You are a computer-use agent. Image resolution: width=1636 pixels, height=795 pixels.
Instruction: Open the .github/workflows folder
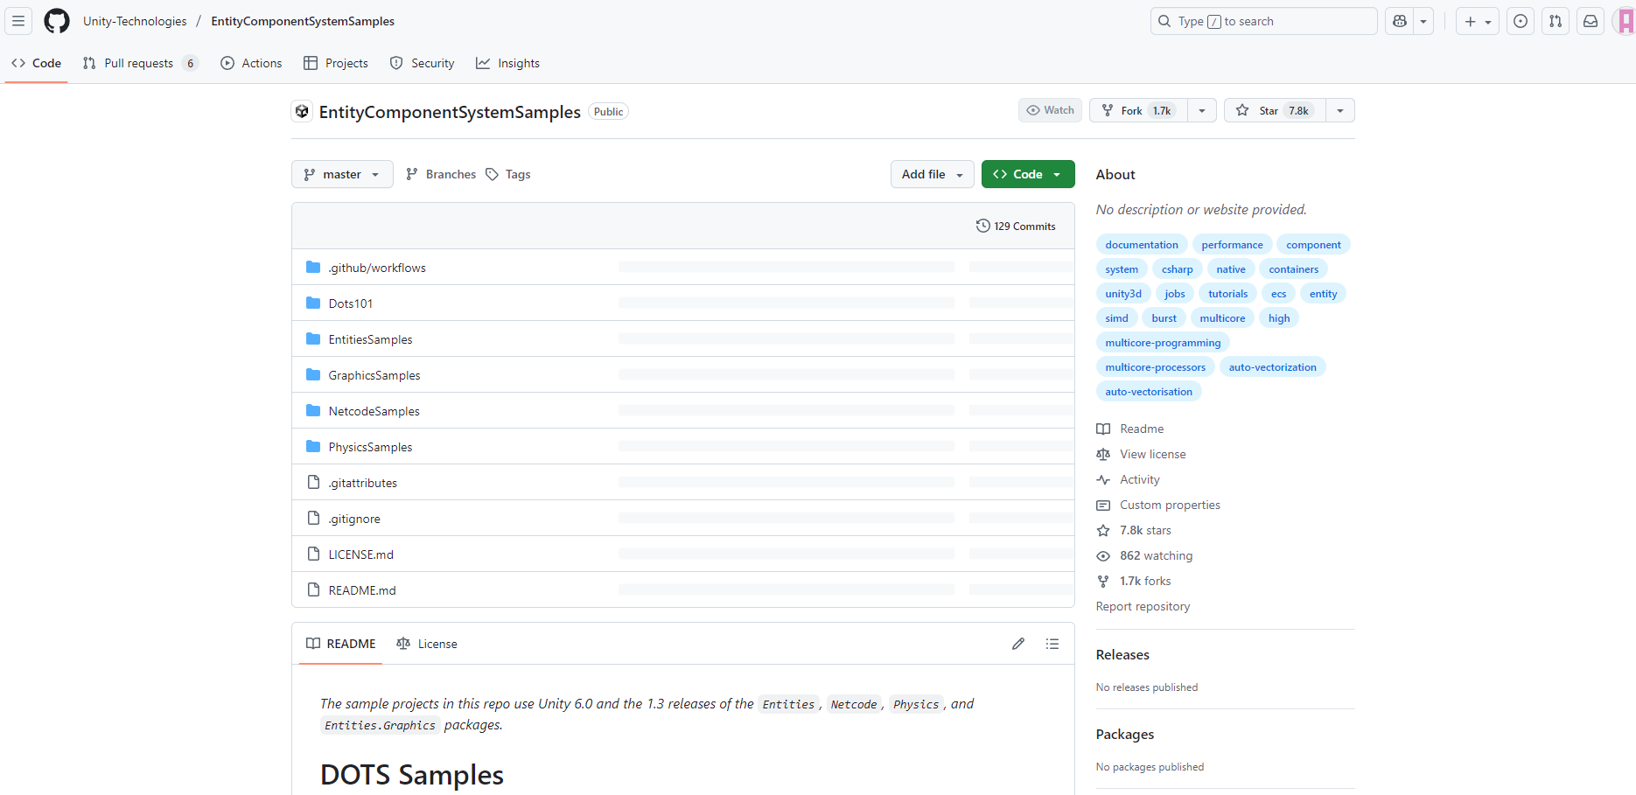pos(377,268)
